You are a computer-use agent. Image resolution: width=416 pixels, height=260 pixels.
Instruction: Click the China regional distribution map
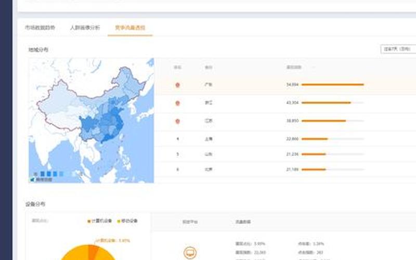pos(92,121)
